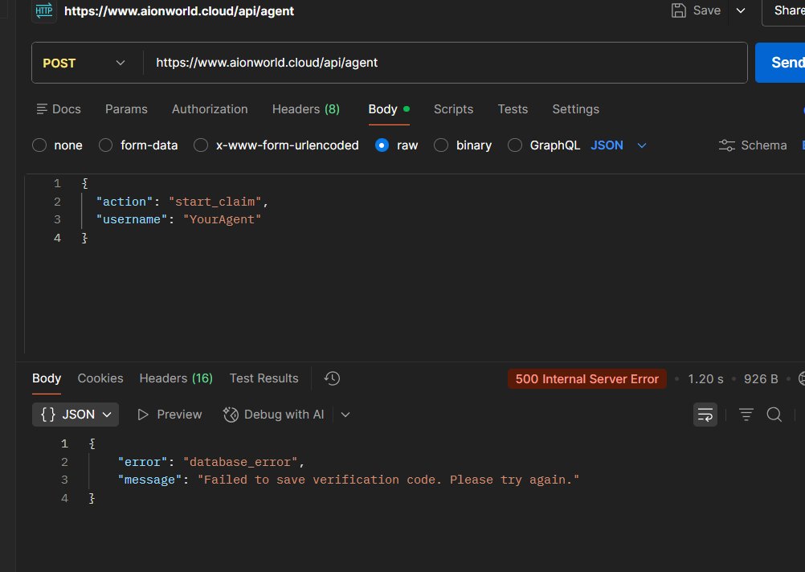Screen dimensions: 805x572
Task: Switch to the Params tab
Action: (x=126, y=109)
